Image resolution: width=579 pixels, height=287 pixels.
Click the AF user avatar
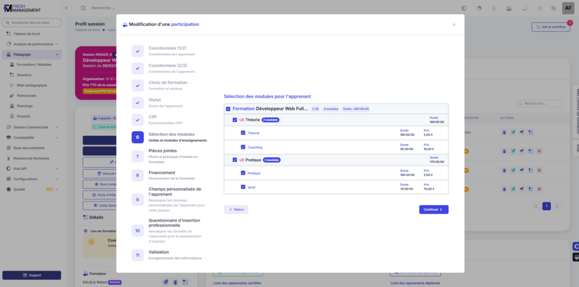[568, 8]
